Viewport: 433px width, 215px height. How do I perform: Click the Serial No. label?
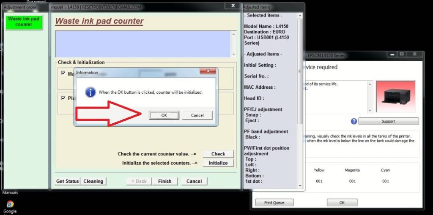[x=256, y=76]
